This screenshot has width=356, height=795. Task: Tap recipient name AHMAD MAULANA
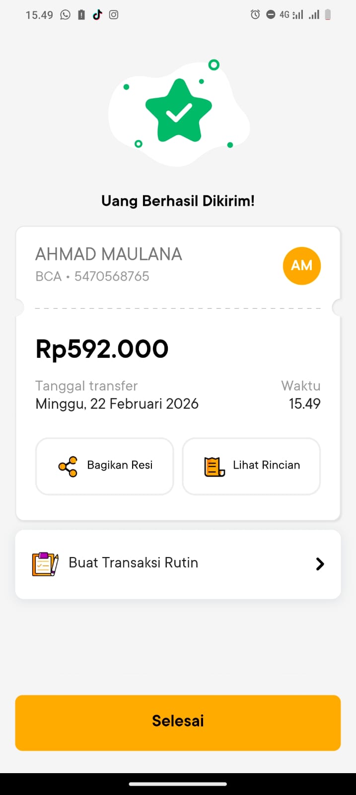109,254
